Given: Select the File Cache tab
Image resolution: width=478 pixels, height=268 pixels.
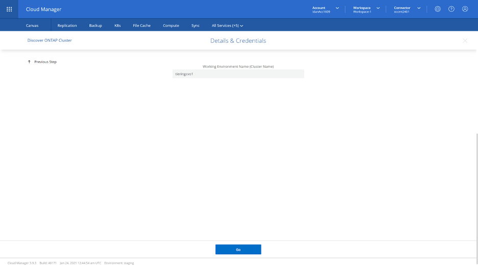Looking at the screenshot, I should (x=141, y=25).
